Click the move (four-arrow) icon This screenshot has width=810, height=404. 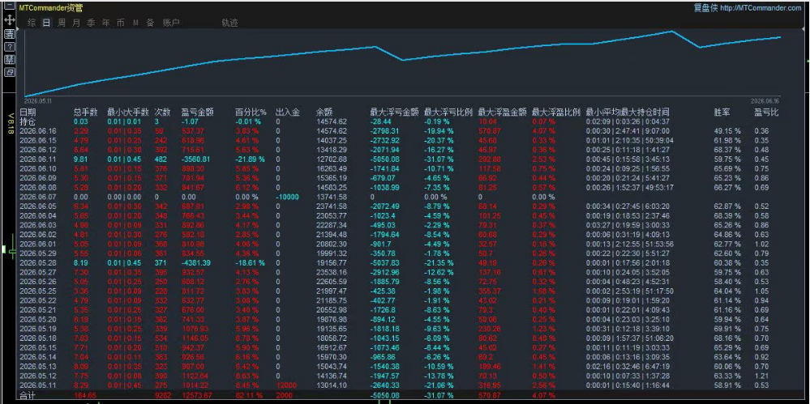click(9, 20)
